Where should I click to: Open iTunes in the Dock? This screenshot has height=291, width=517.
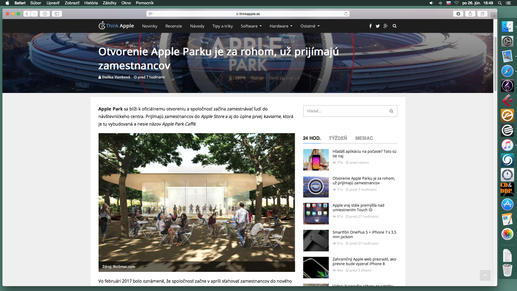(x=507, y=145)
